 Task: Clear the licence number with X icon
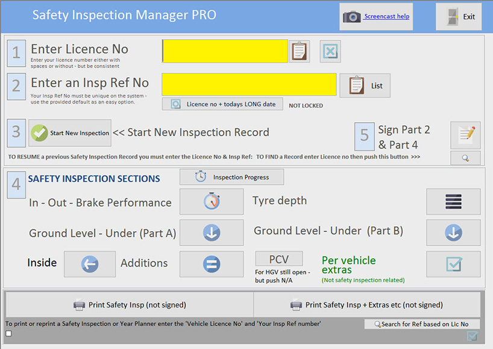pos(330,51)
